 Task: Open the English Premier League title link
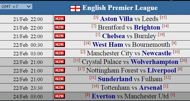pos(120,8)
